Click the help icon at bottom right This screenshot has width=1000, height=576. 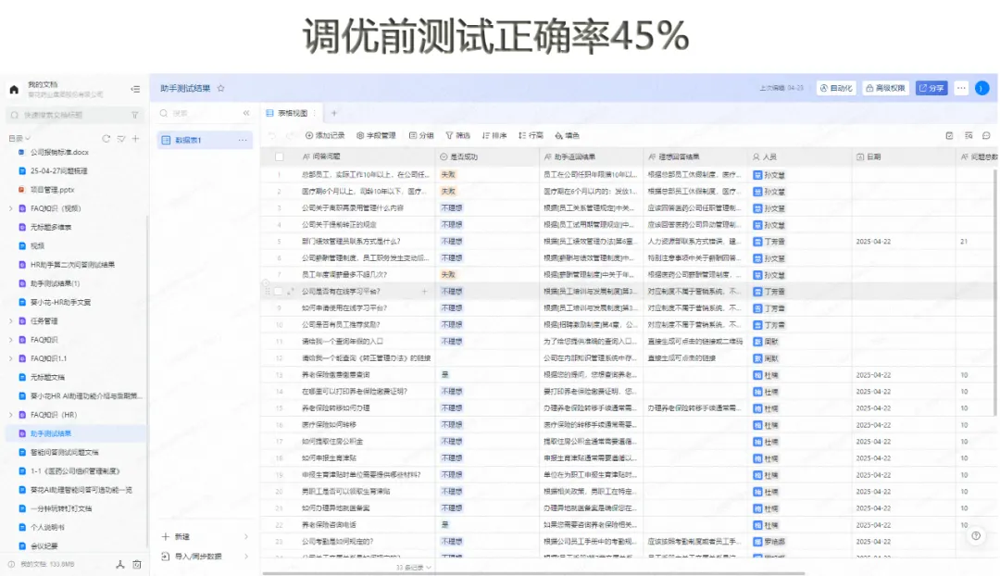point(976,536)
